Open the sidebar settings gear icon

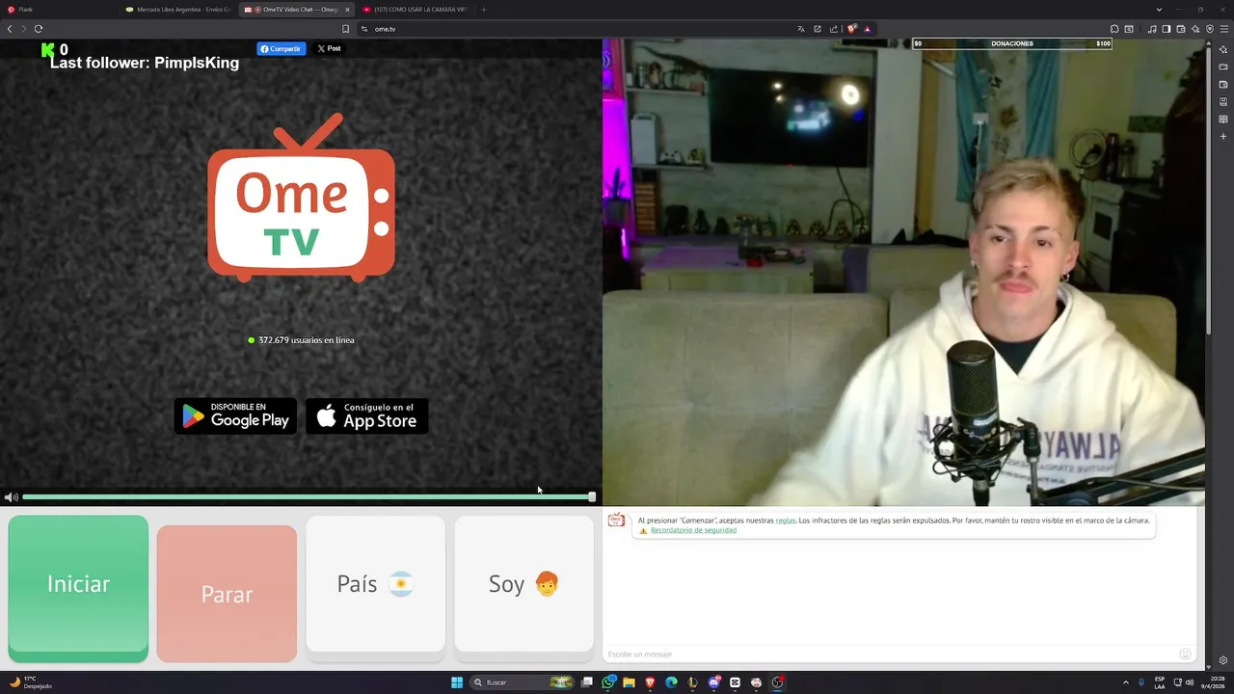click(x=1223, y=660)
